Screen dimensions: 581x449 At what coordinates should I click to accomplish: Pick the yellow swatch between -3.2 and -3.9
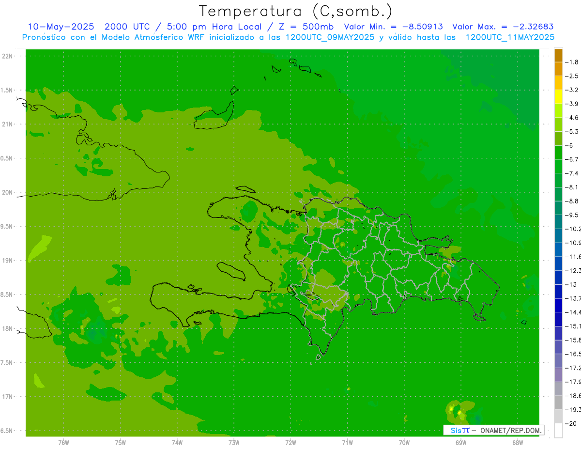pos(558,97)
